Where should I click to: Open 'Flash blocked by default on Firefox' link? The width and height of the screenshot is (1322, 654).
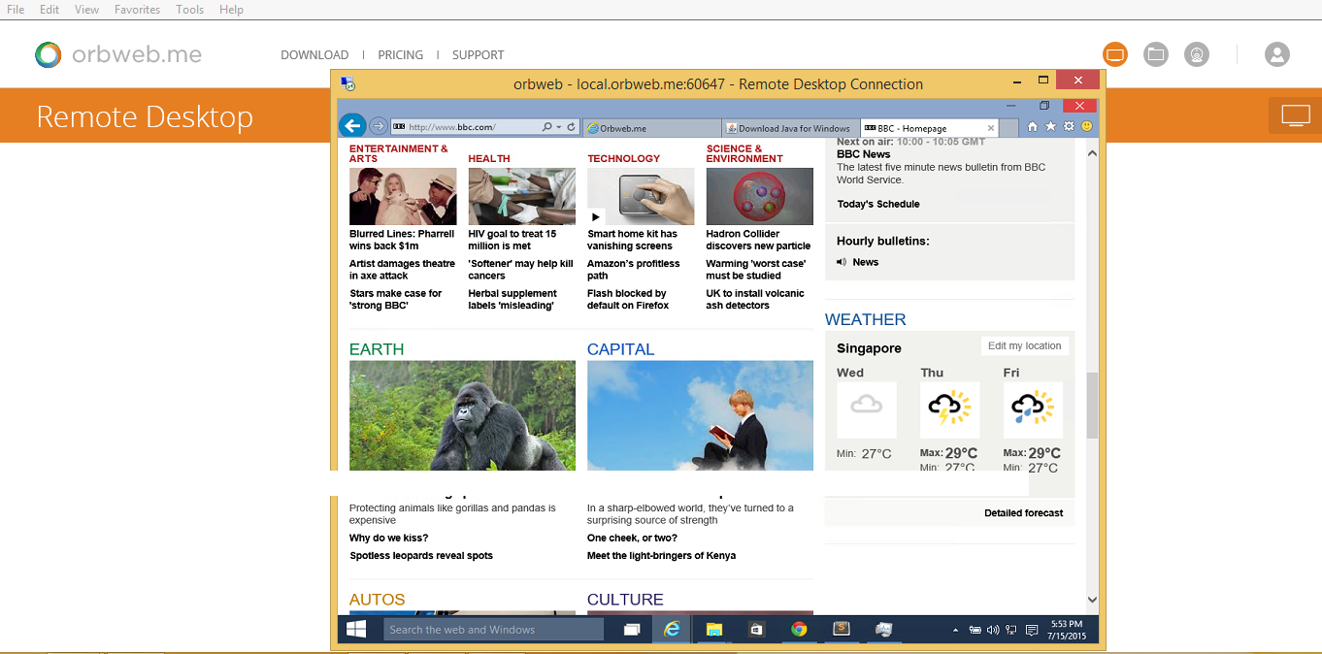628,300
